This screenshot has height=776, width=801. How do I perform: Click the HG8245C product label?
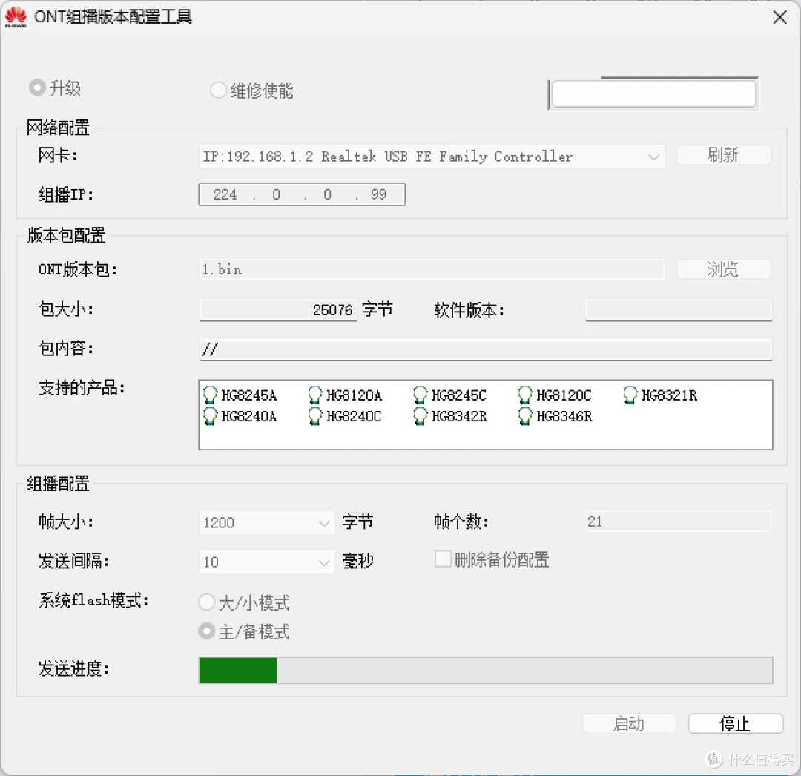coord(459,395)
